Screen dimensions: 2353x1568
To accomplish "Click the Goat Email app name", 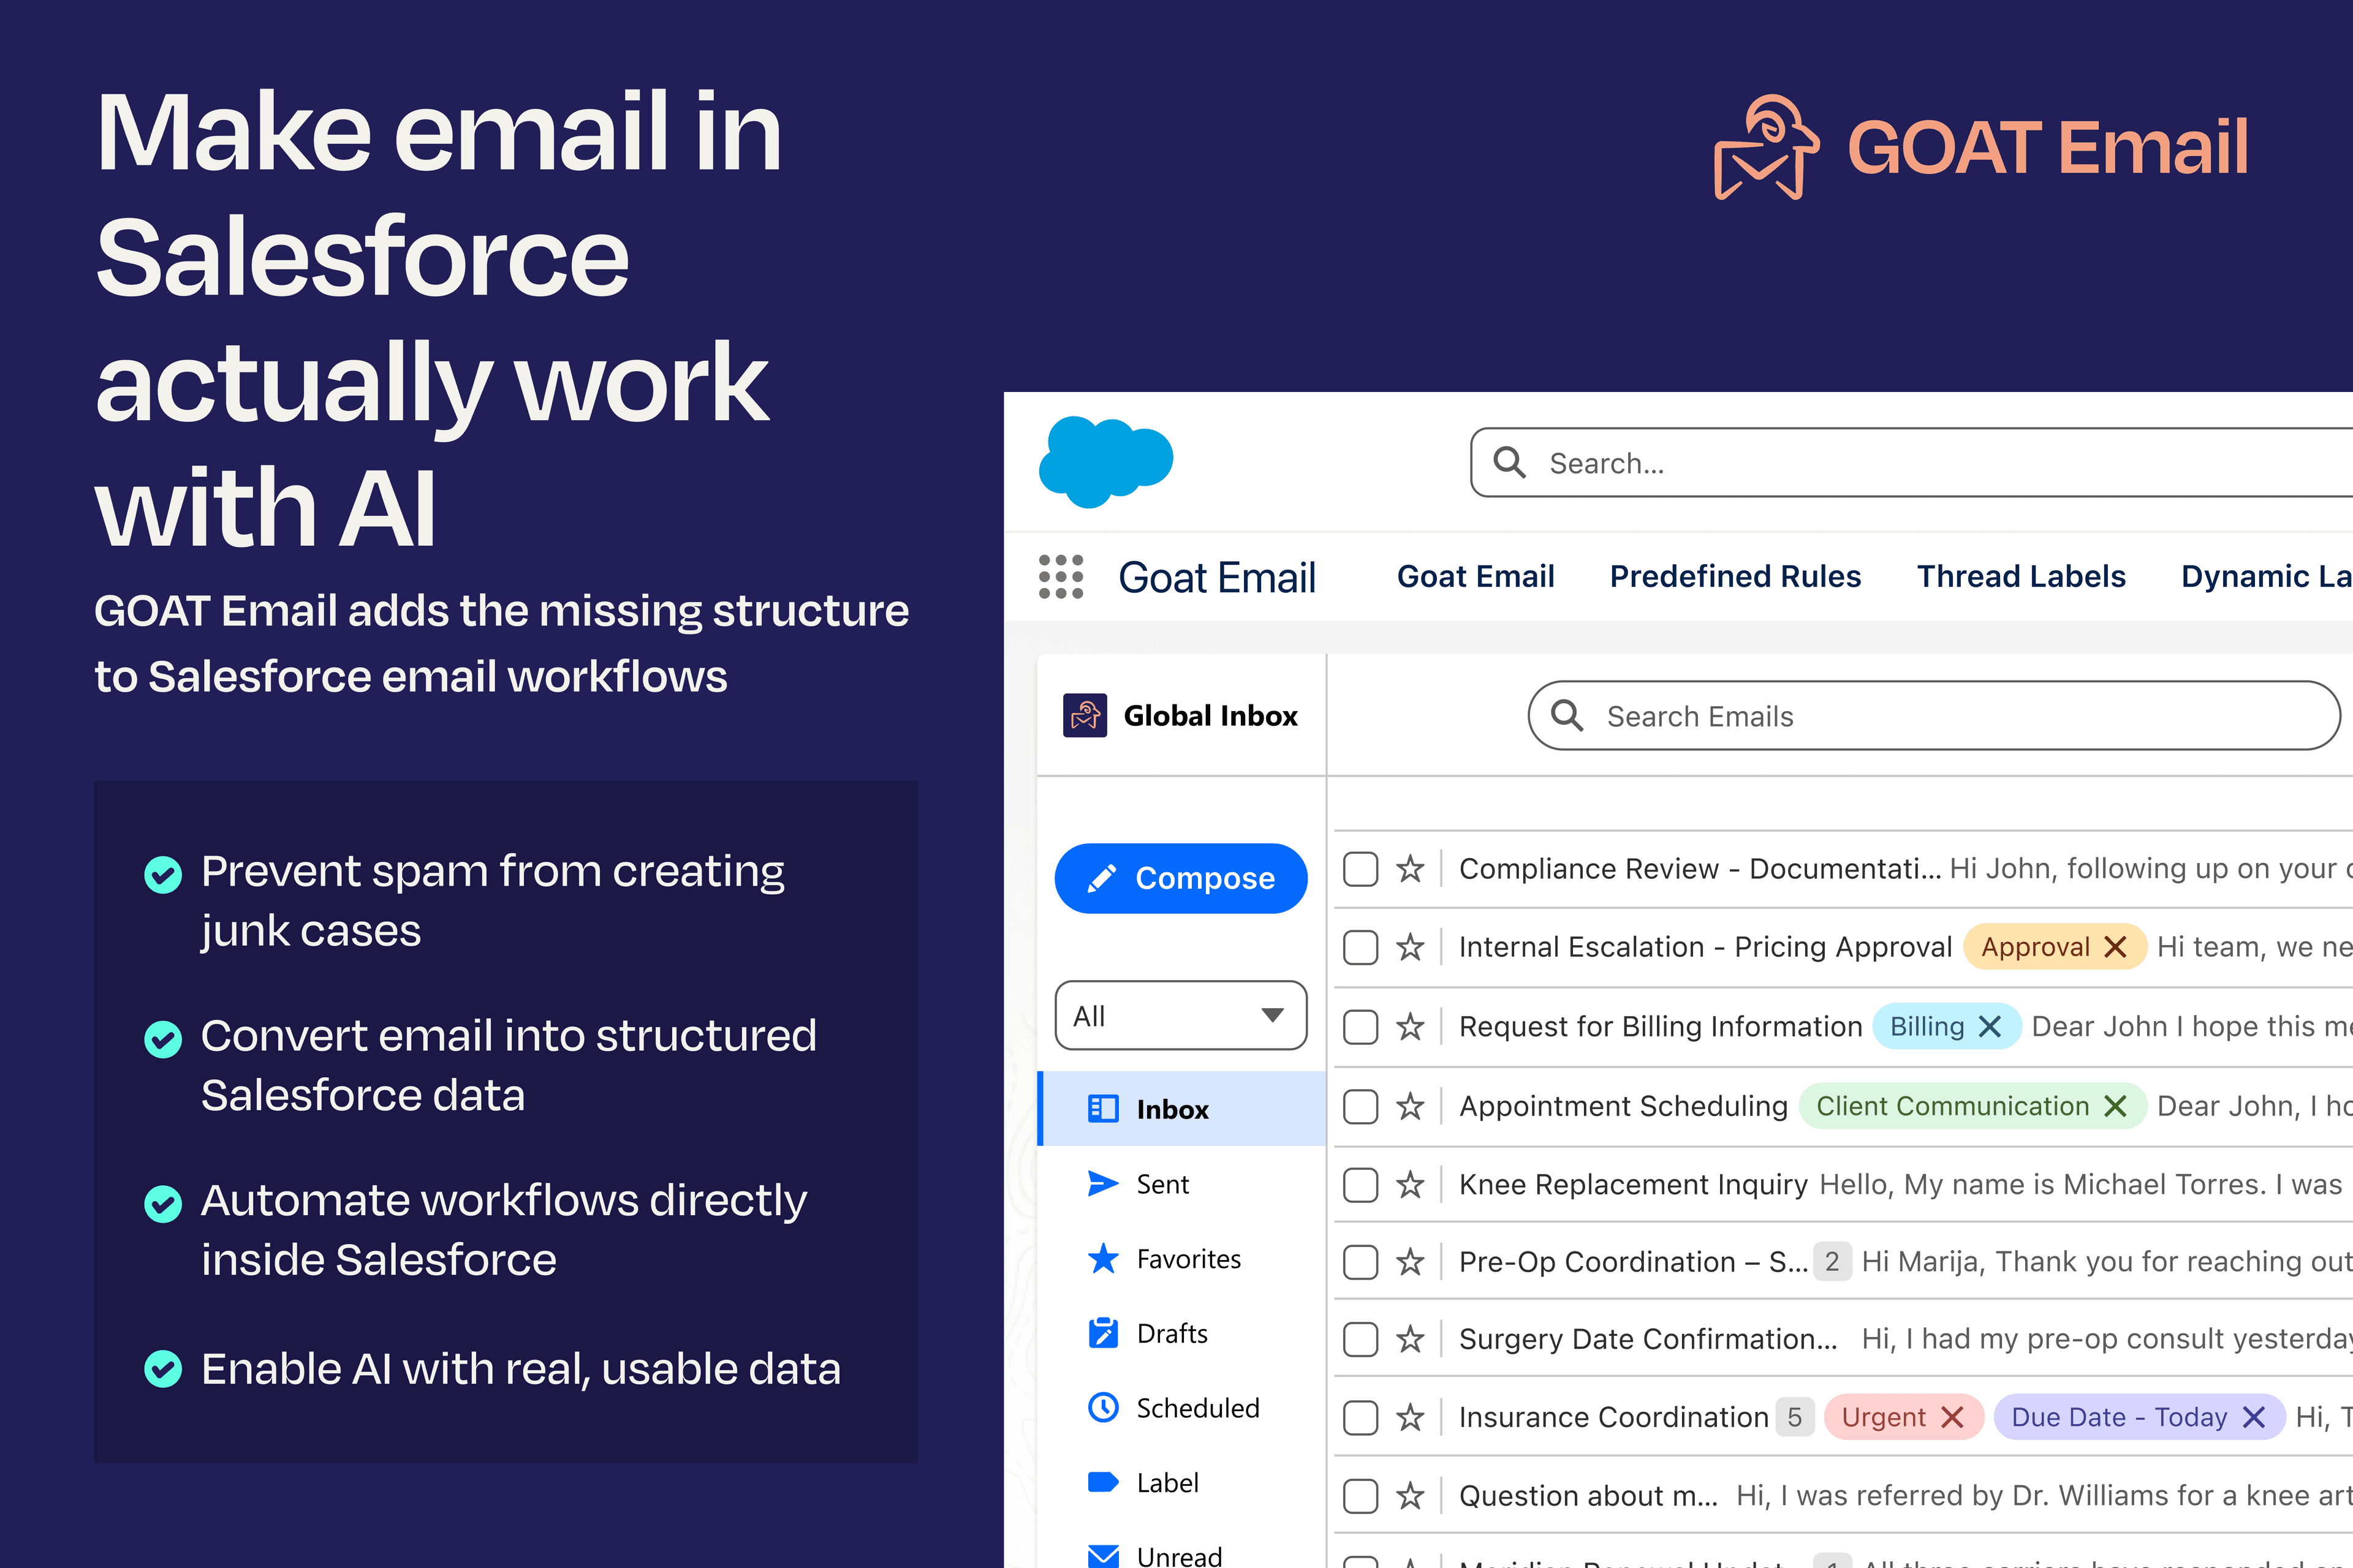I will coord(1218,578).
